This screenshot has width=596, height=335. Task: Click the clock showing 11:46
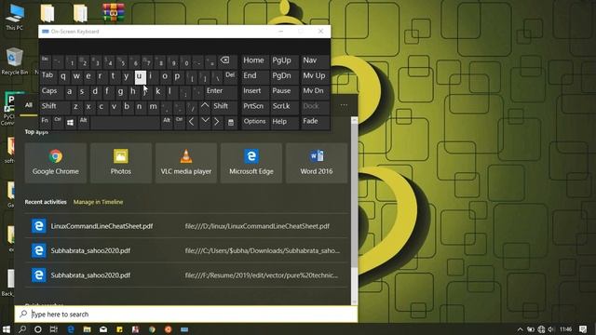pos(565,329)
